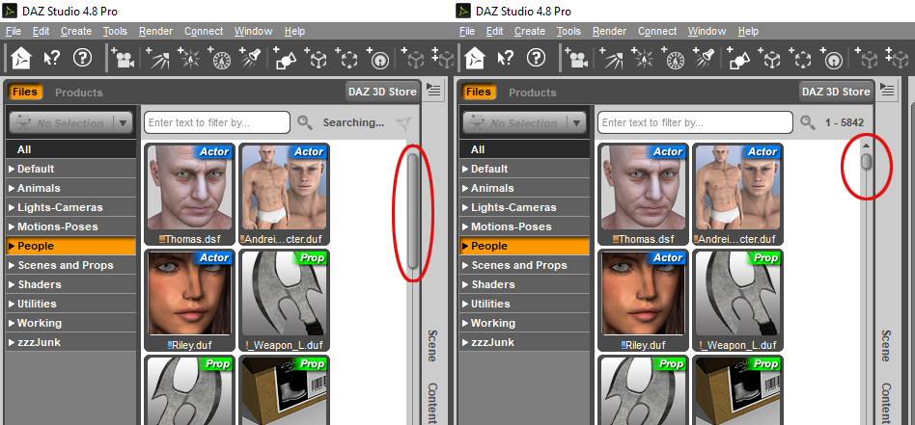
Task: Expand the Default category in left window
Action: [x=11, y=169]
